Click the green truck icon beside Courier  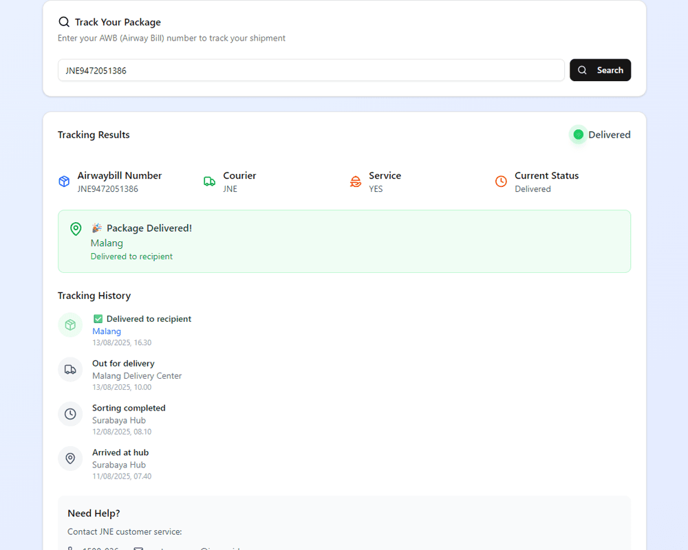[x=210, y=181]
